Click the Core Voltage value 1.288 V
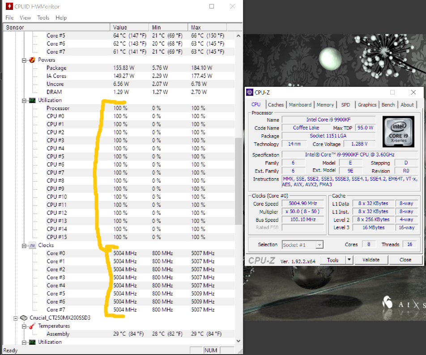426x355 pixels. (x=359, y=144)
